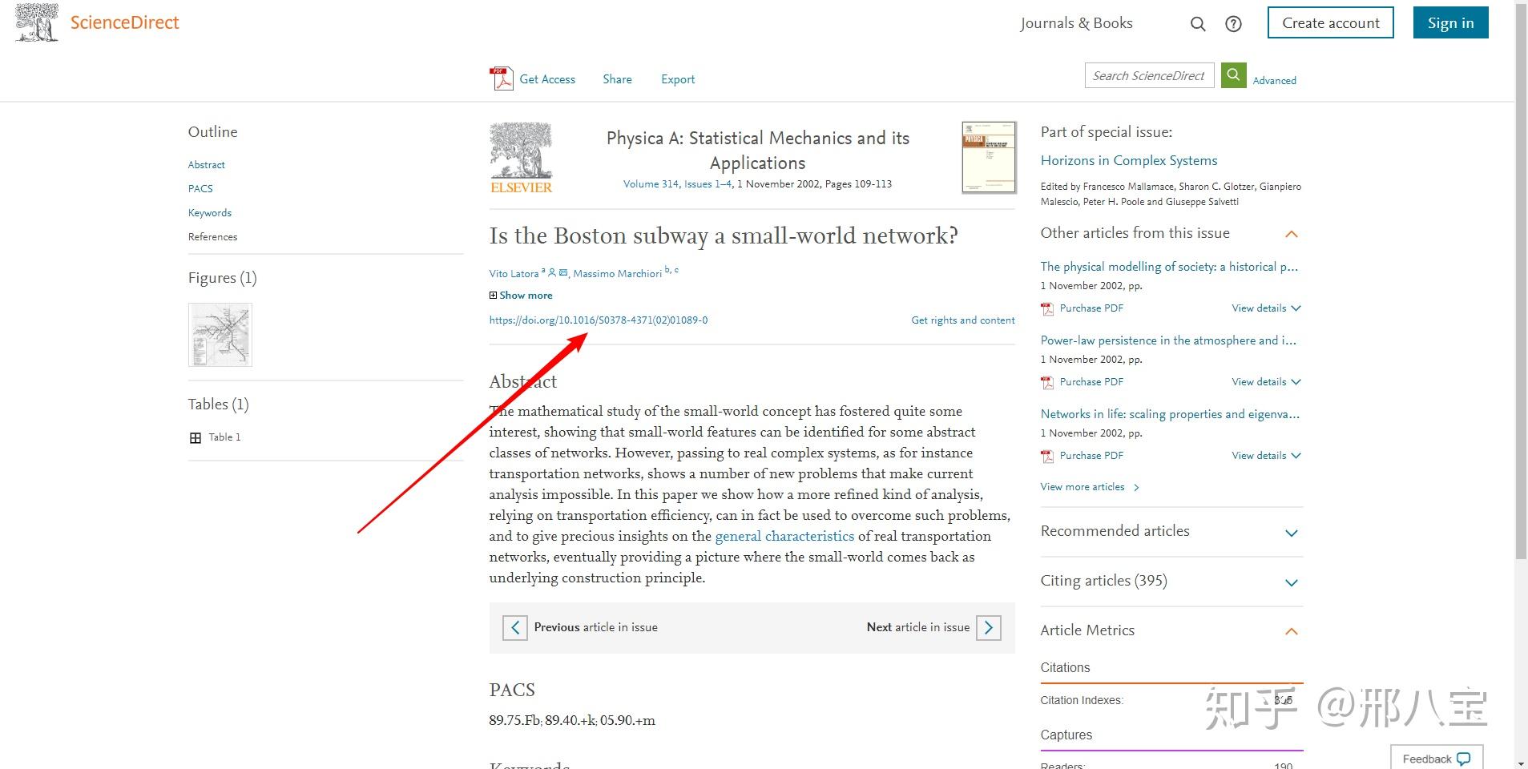Viewport: 1528px width, 769px height.
Task: Click Get rights and content link
Action: pos(963,320)
